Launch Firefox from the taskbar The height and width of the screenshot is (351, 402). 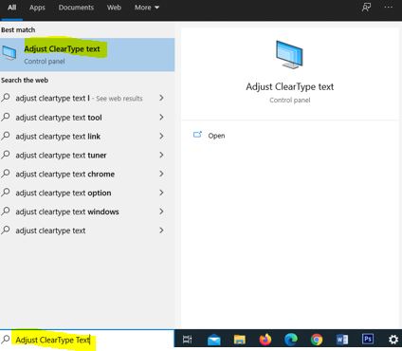tap(265, 340)
